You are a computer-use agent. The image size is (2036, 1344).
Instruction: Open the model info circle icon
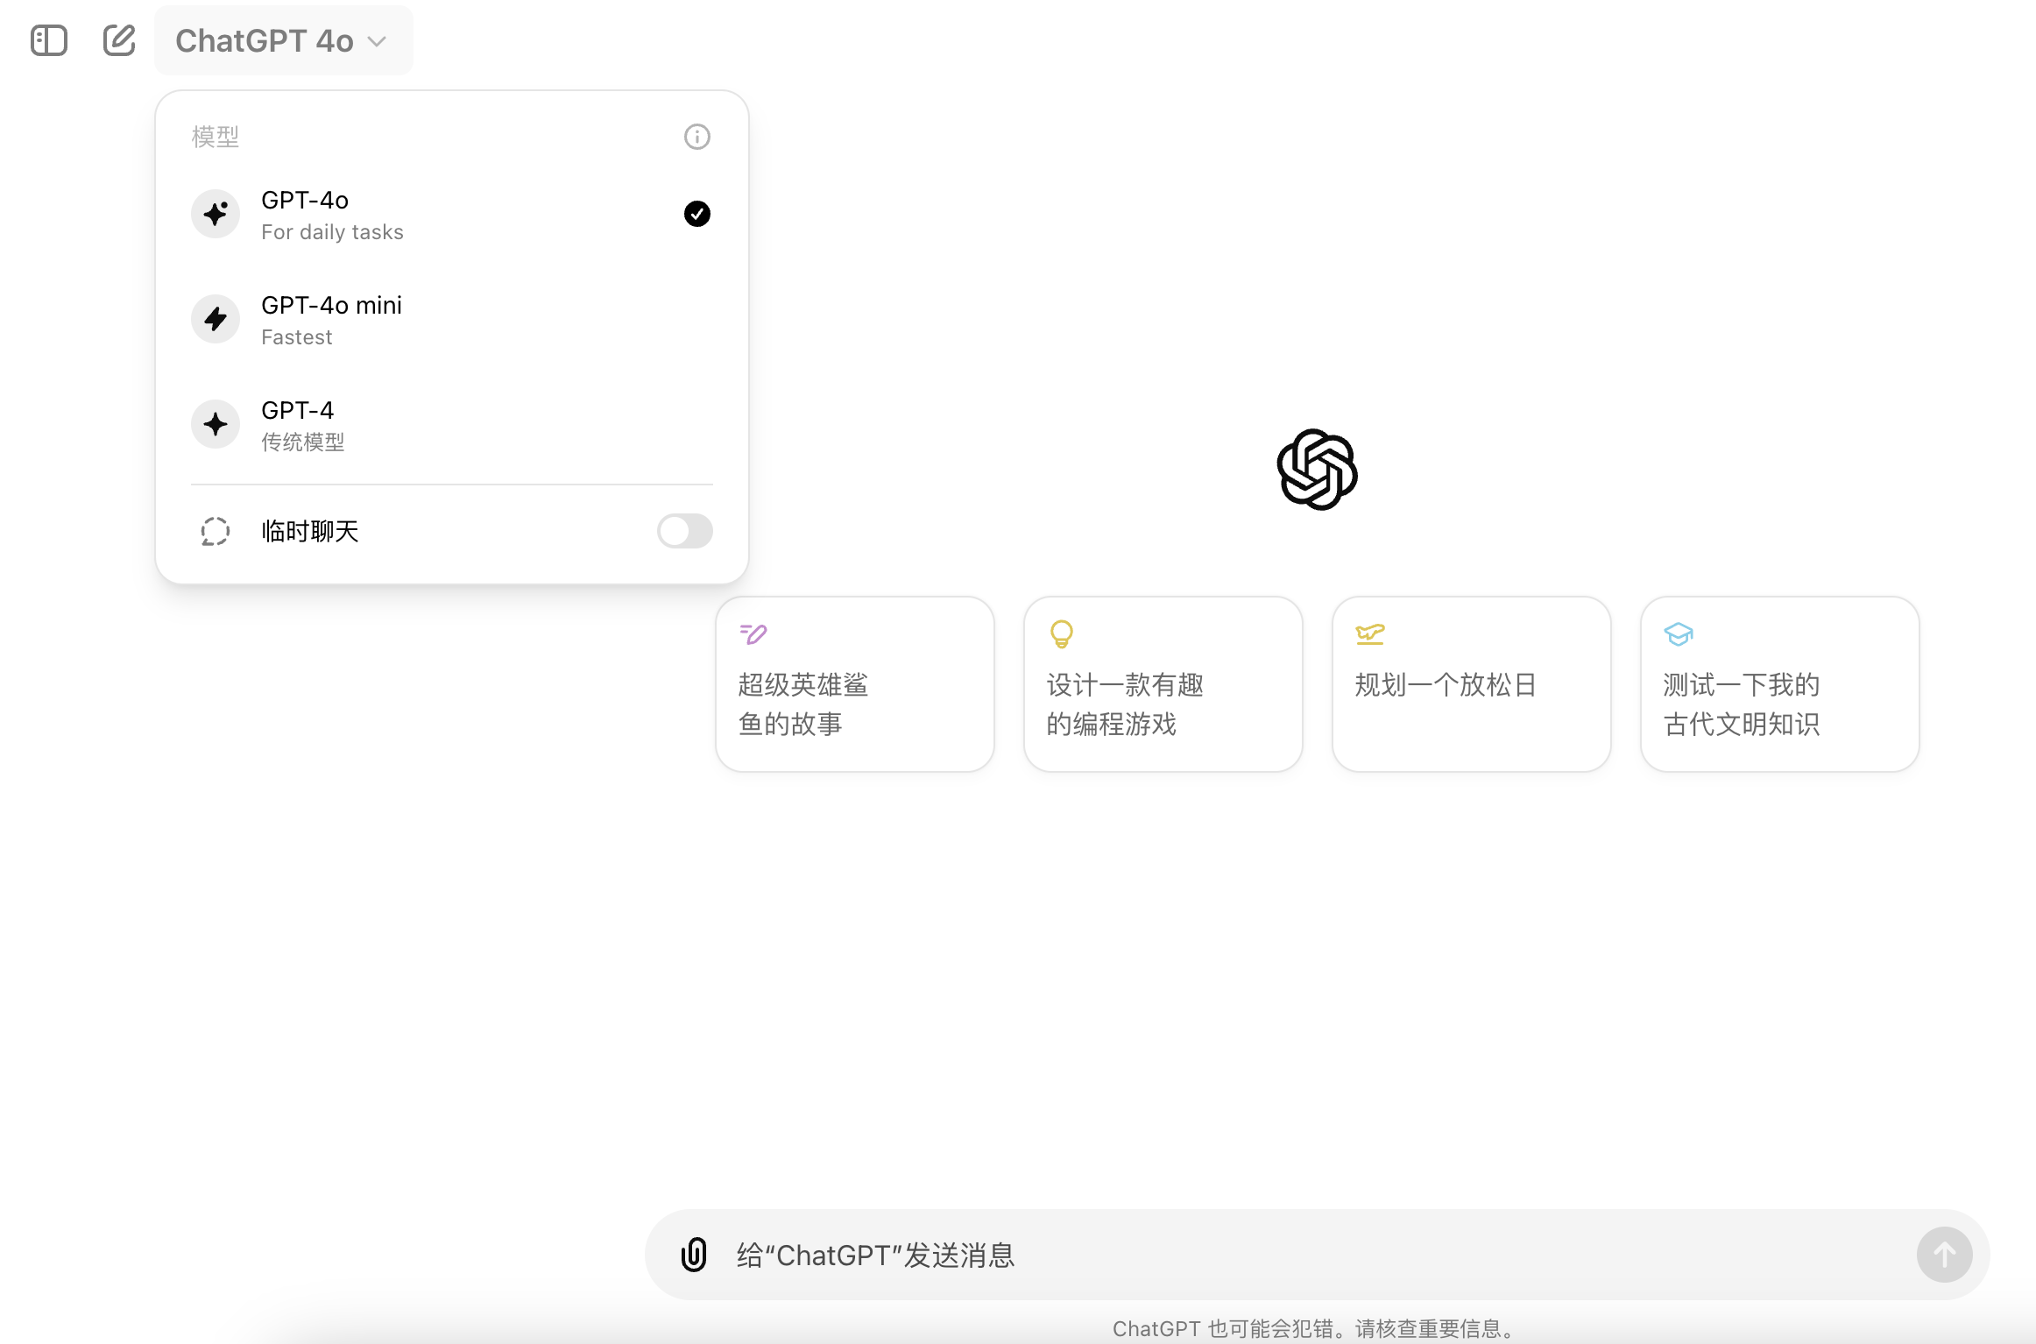click(x=697, y=137)
